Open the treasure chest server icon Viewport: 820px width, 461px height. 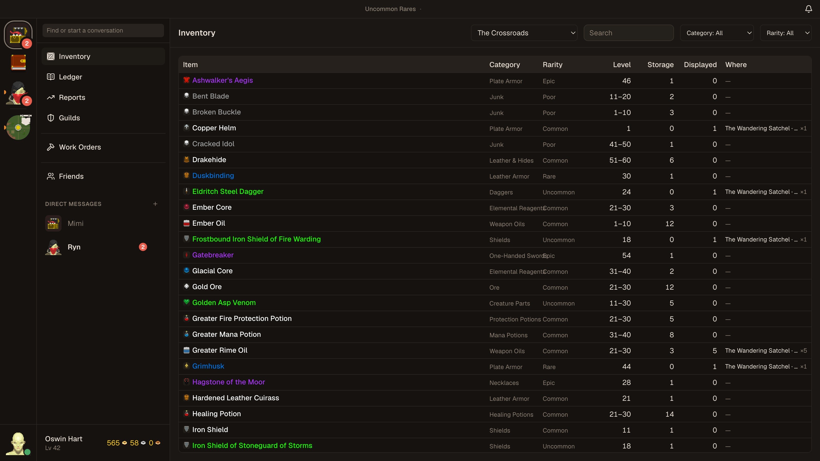(18, 35)
